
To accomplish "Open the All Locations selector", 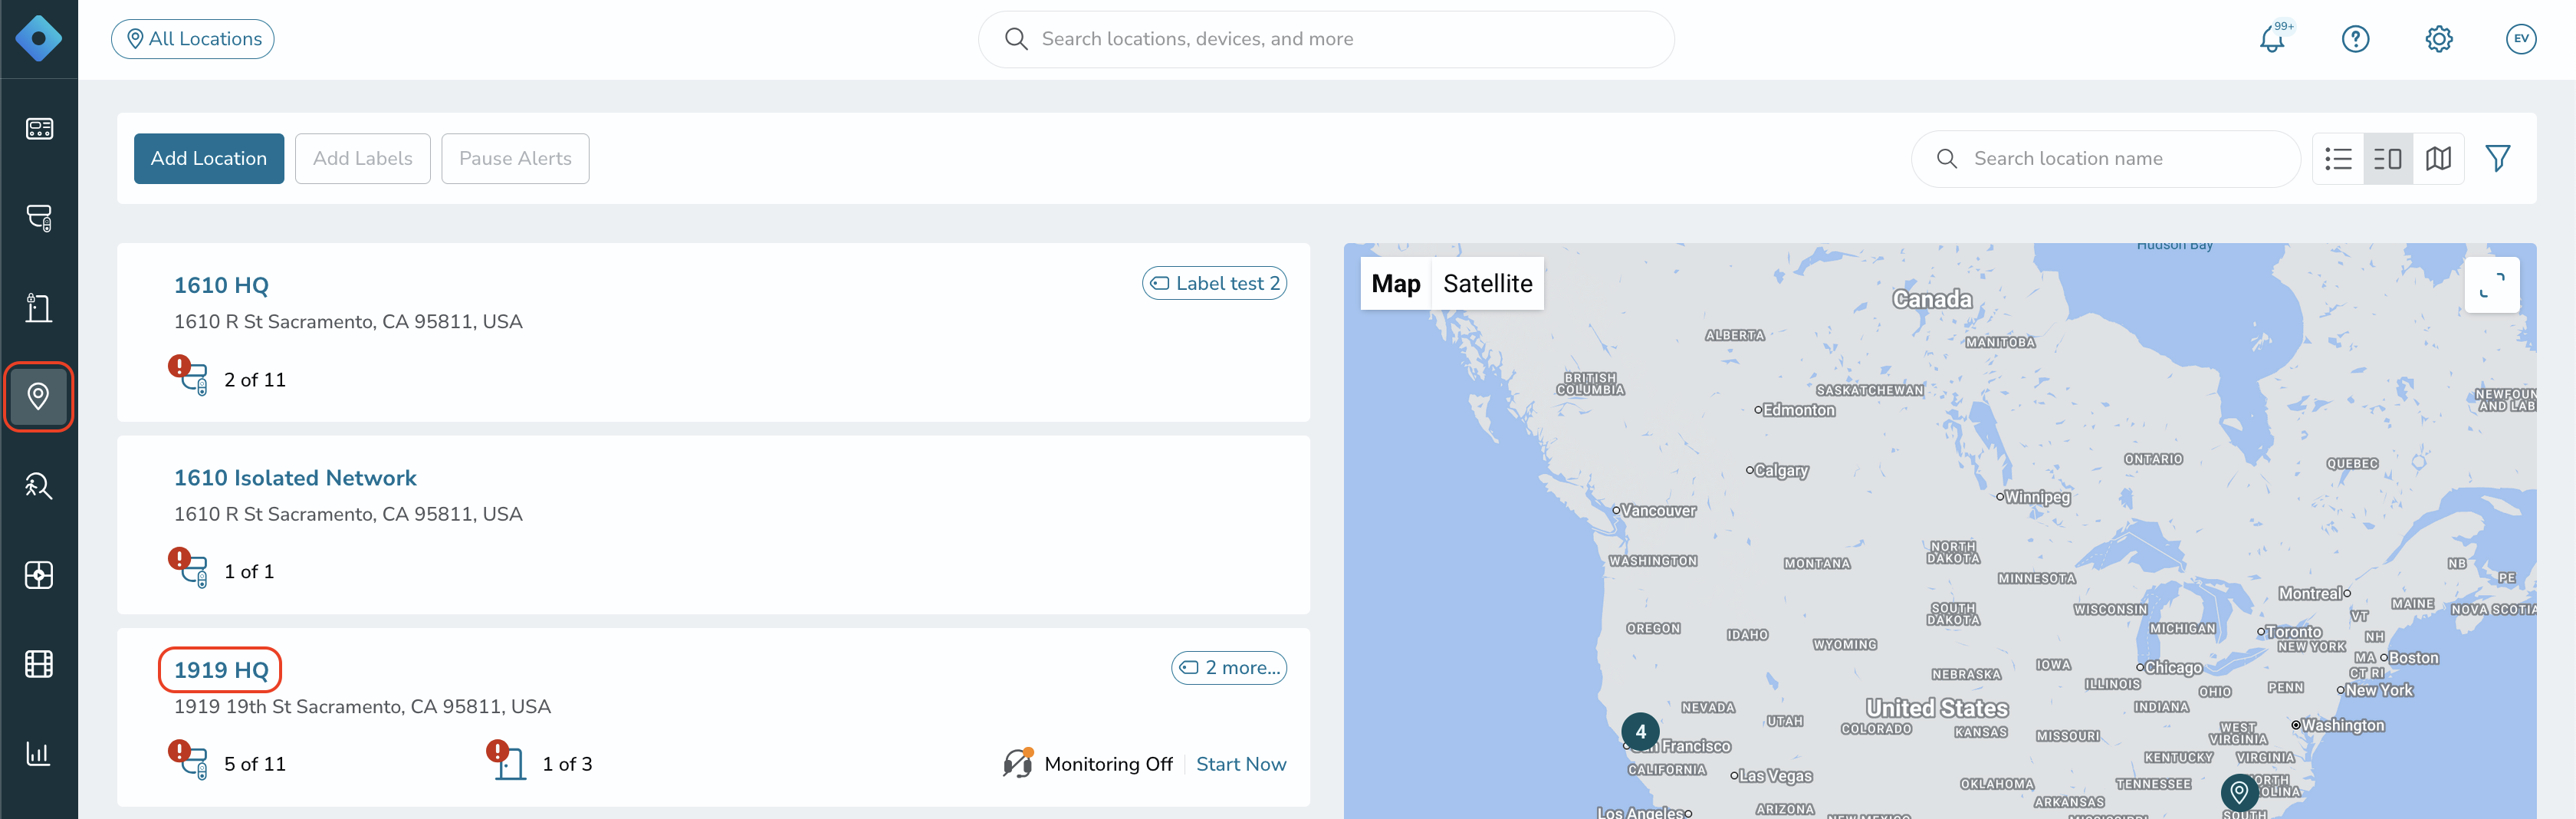I will [193, 39].
